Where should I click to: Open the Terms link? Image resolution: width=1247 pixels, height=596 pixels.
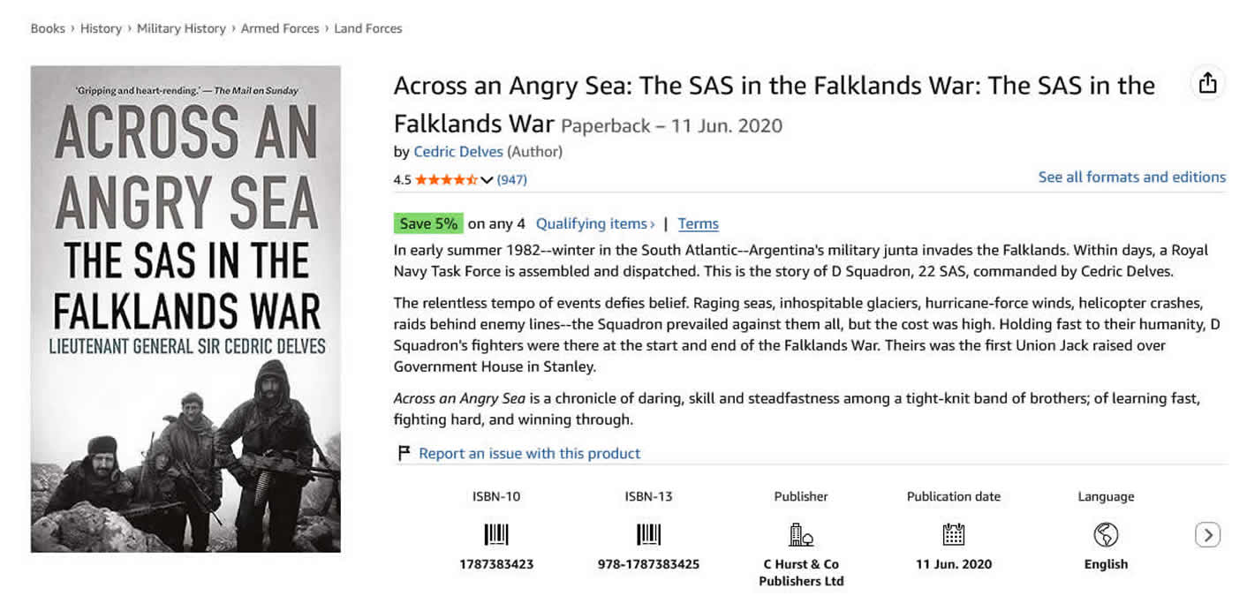[698, 223]
